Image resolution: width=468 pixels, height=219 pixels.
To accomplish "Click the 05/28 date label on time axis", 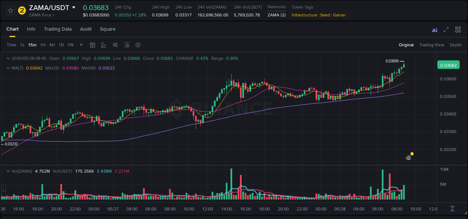I will tap(340, 209).
